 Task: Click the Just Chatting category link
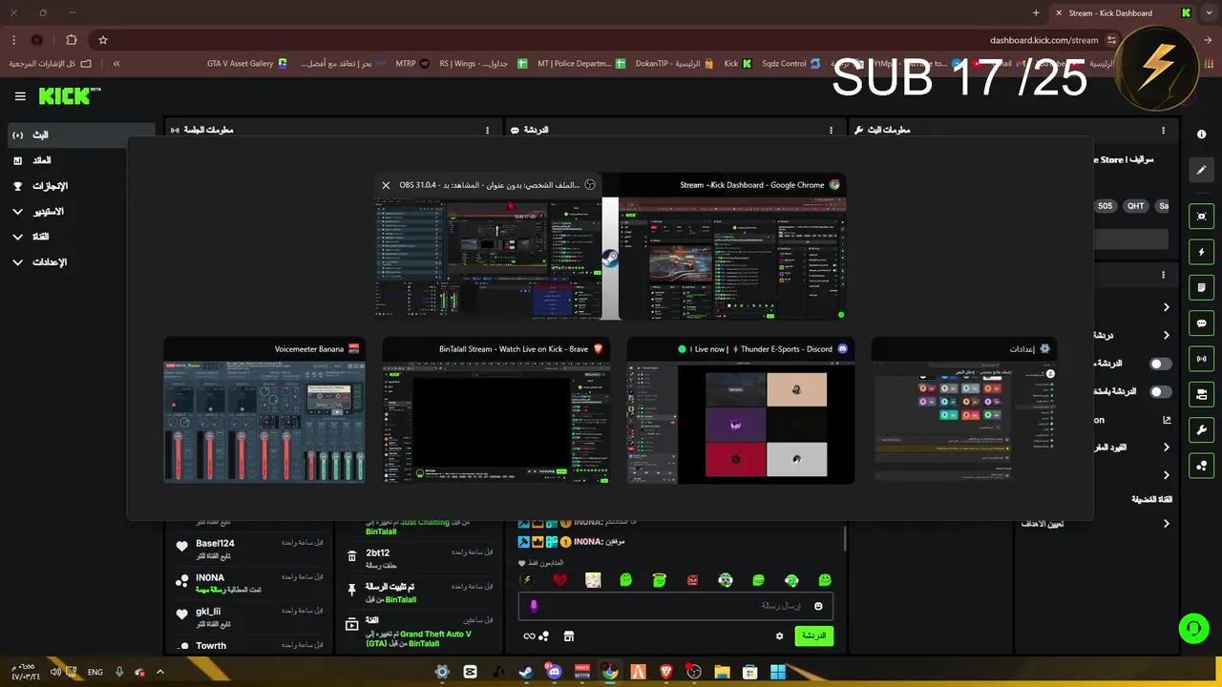tap(423, 522)
